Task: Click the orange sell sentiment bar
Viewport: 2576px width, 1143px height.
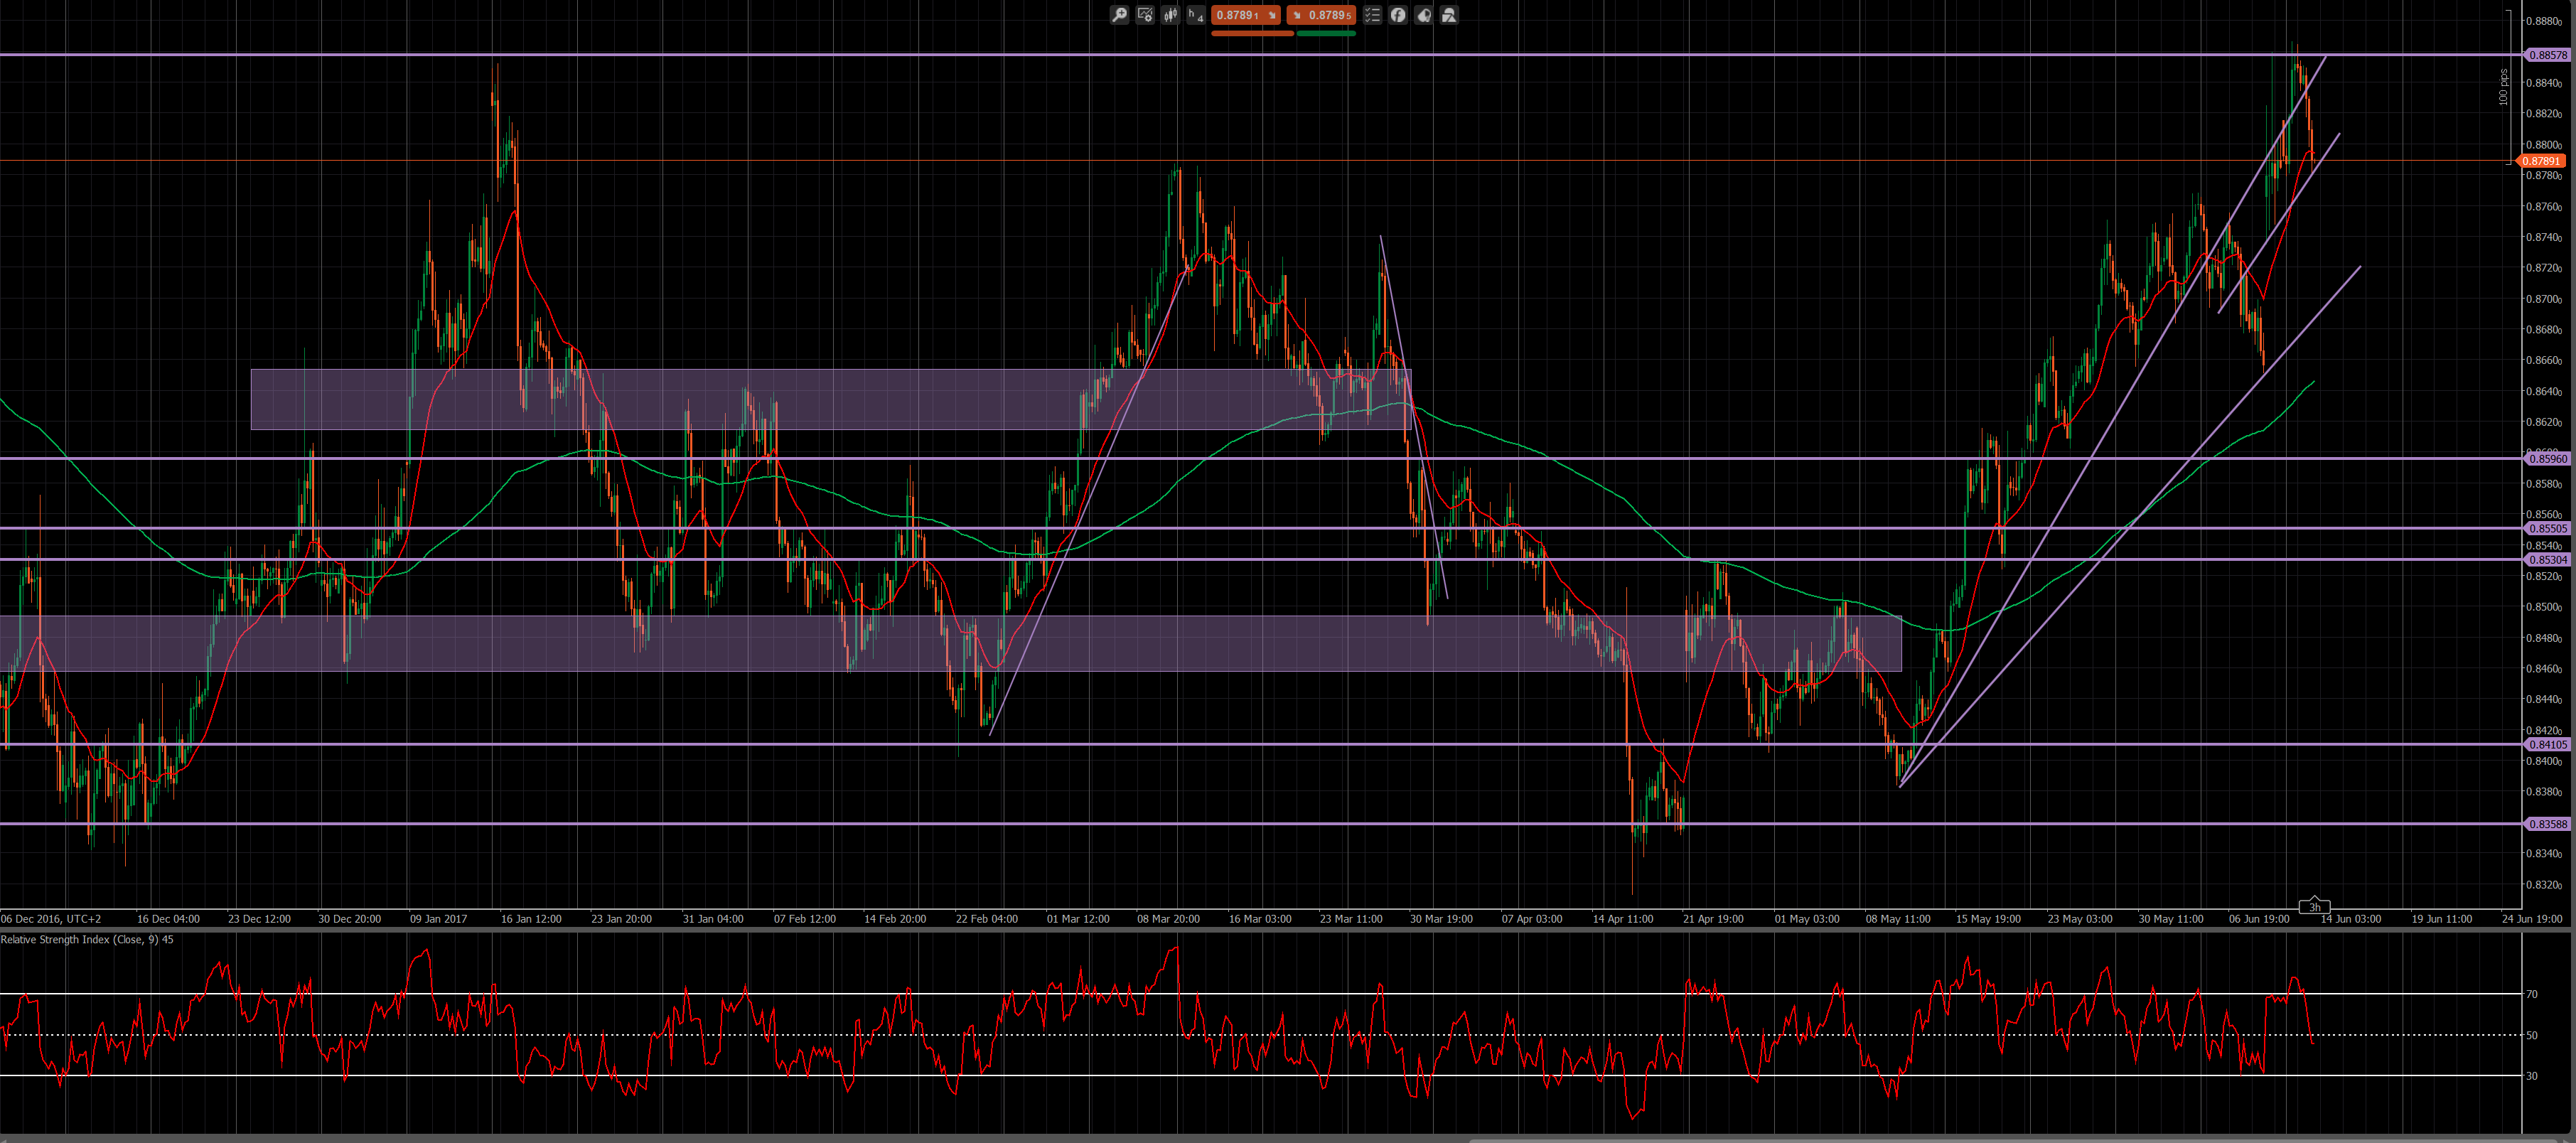Action: point(1253,34)
